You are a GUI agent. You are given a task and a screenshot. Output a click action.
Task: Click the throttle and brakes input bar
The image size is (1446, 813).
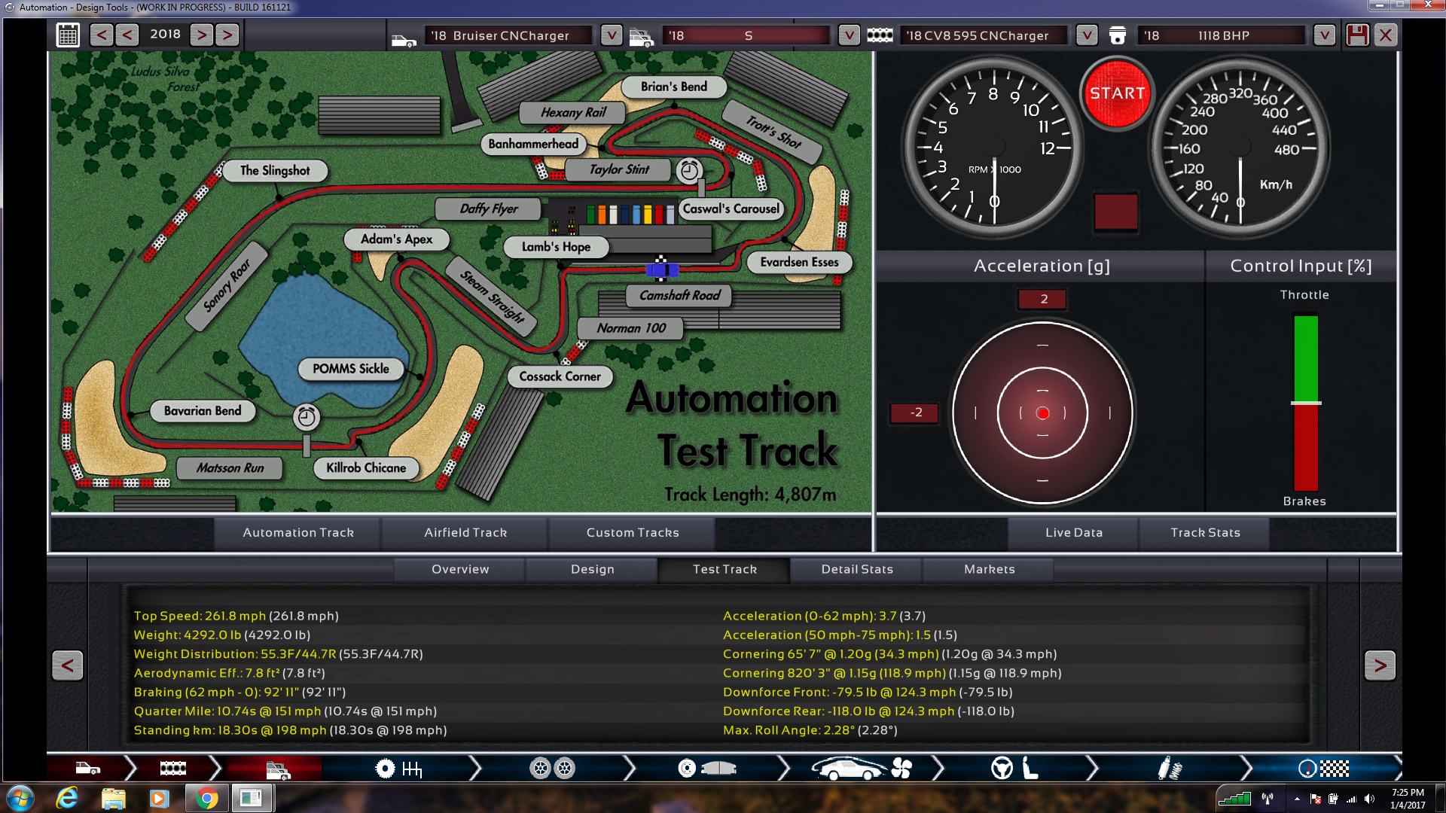coord(1305,403)
